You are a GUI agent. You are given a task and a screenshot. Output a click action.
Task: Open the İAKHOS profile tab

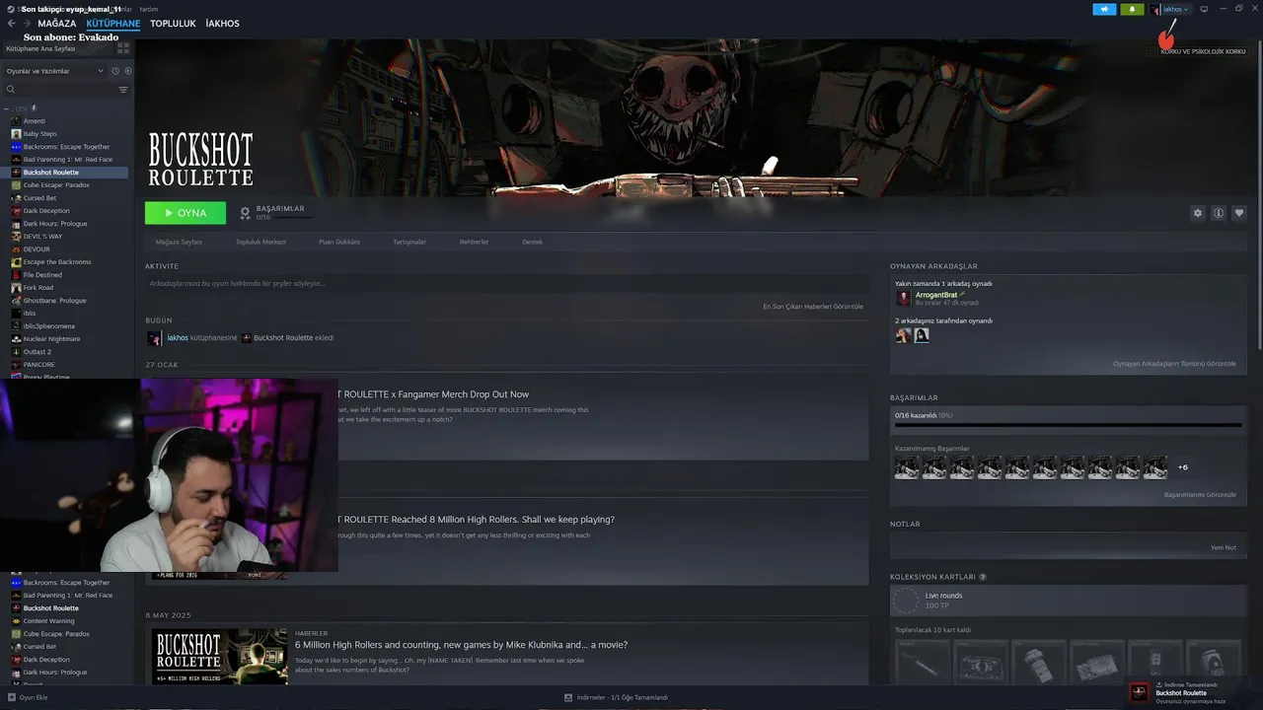coord(222,24)
